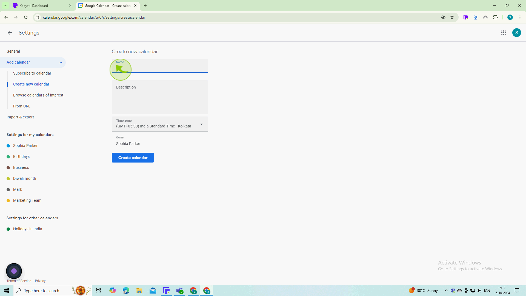Open settings for Marketing Team calendar
526x296 pixels.
(27, 200)
